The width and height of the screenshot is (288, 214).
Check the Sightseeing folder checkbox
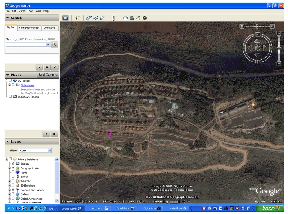point(13,85)
